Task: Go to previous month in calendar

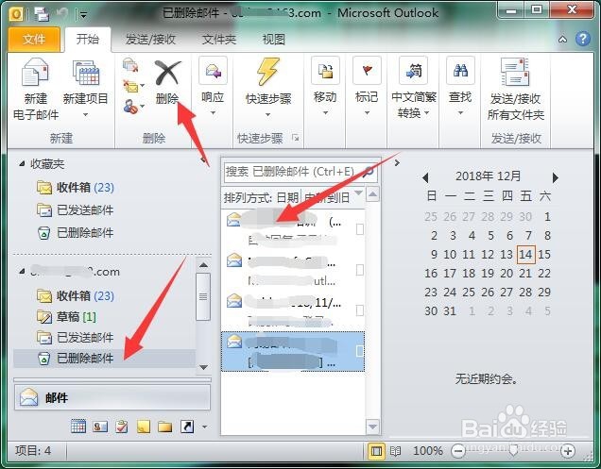Action: (424, 177)
